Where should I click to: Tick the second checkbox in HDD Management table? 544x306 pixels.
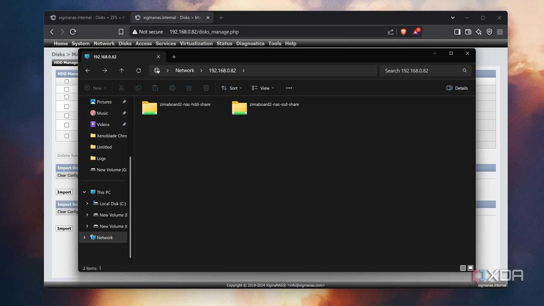coord(67,89)
